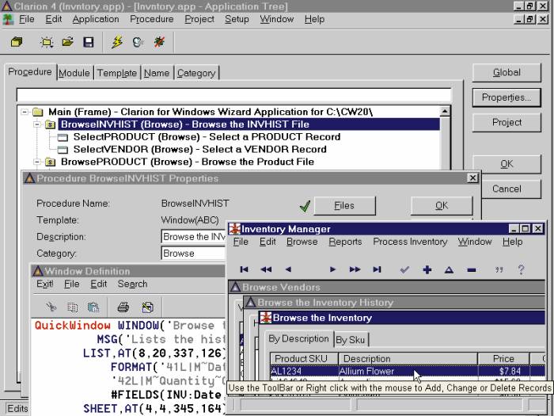Click the paste icon in Window Definition toolbar
The width and height of the screenshot is (554, 416).
coord(93,307)
